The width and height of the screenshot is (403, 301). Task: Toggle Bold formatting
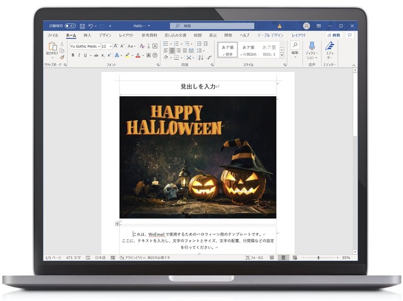click(73, 55)
